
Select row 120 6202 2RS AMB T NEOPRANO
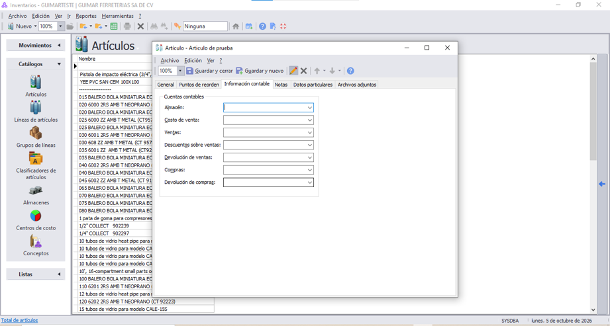tap(146, 302)
